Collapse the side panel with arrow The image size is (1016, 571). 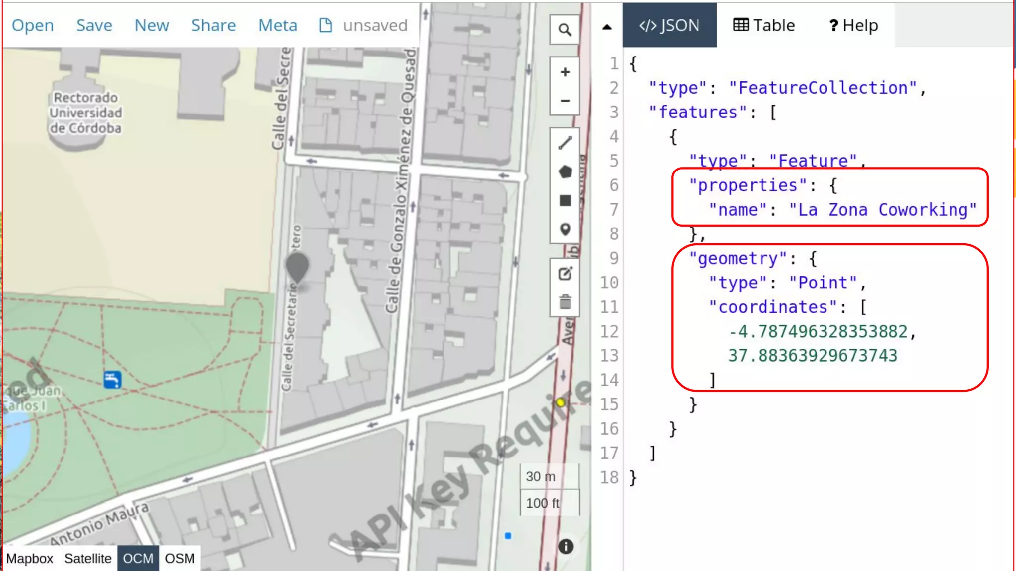coord(607,27)
